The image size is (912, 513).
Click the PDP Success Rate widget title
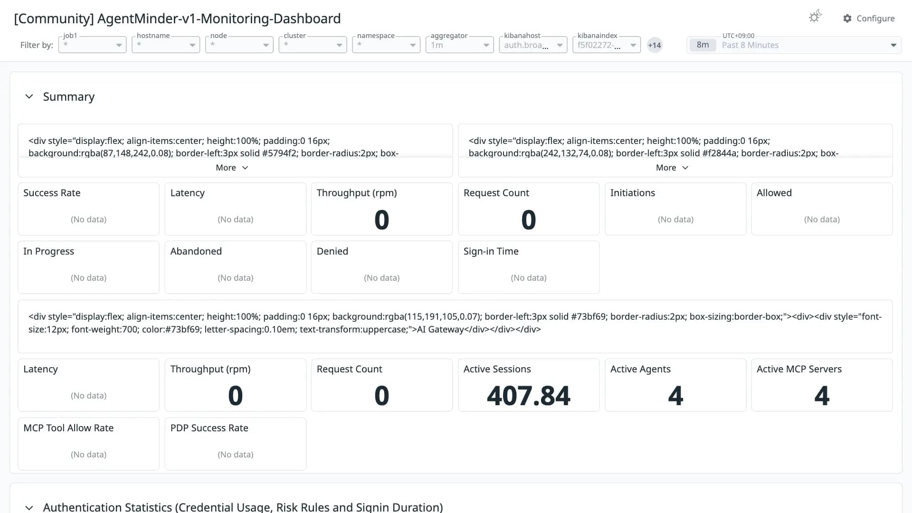click(x=209, y=428)
